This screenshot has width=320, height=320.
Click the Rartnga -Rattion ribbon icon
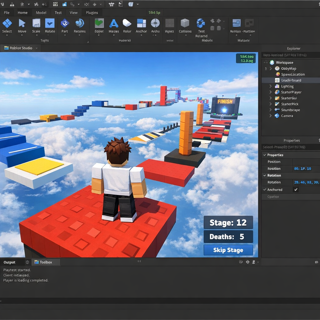(237, 23)
